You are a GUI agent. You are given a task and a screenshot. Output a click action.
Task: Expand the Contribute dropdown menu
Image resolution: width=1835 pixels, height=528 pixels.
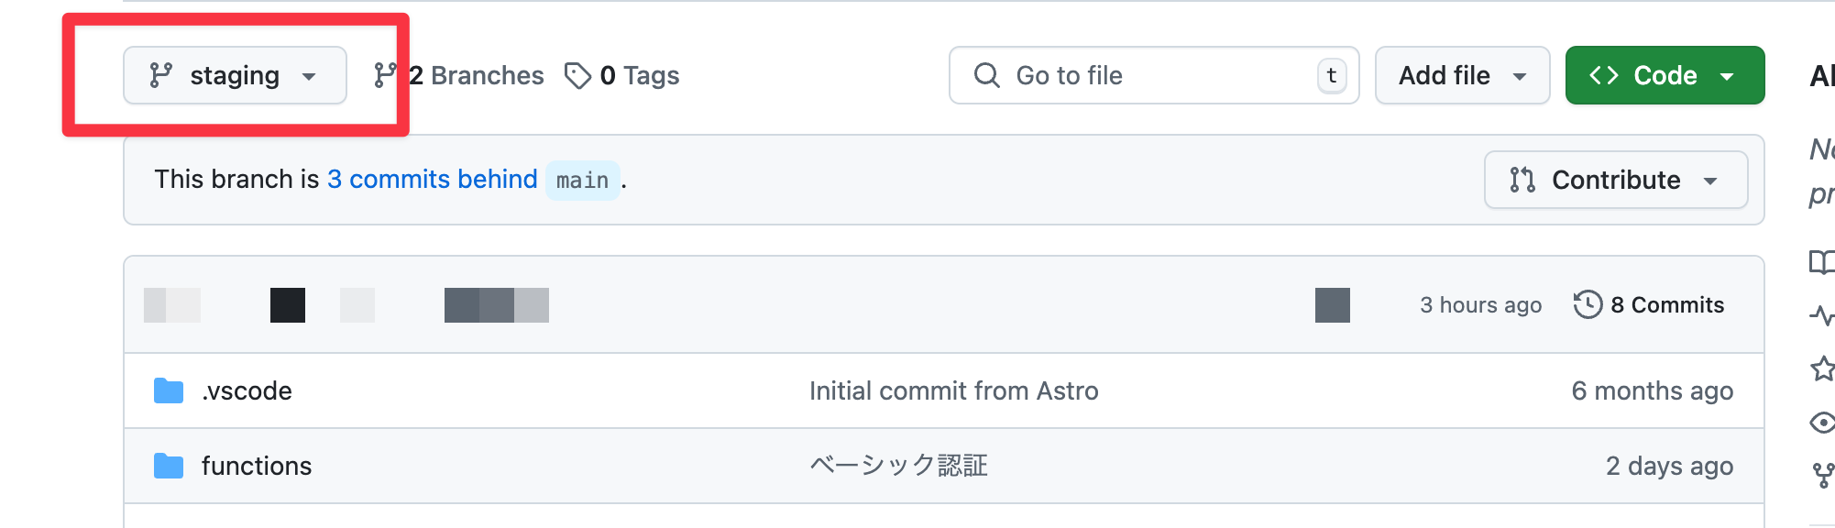[x=1615, y=180]
